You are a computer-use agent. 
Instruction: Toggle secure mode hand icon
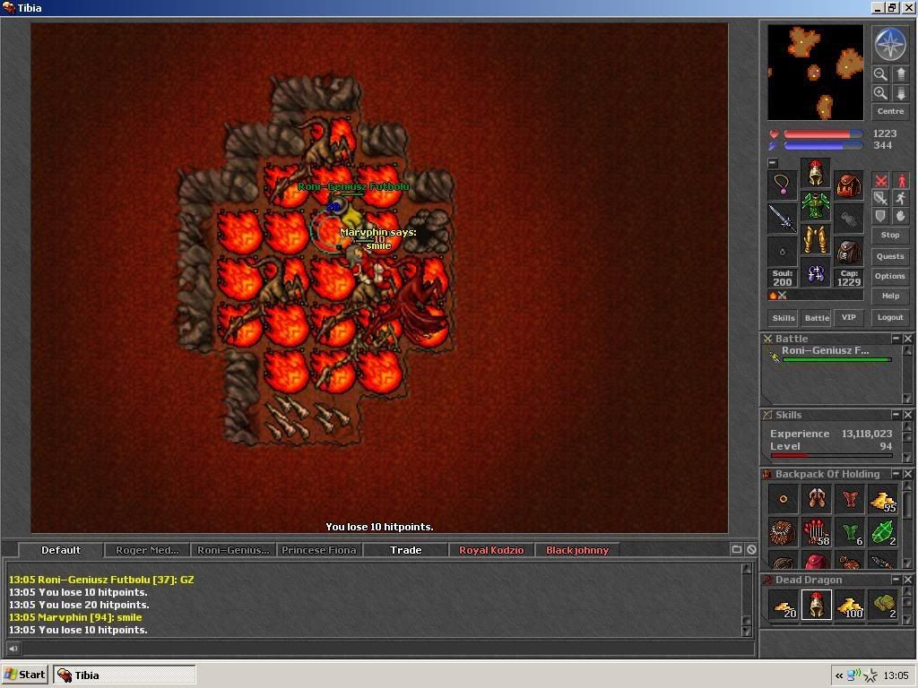coord(900,216)
